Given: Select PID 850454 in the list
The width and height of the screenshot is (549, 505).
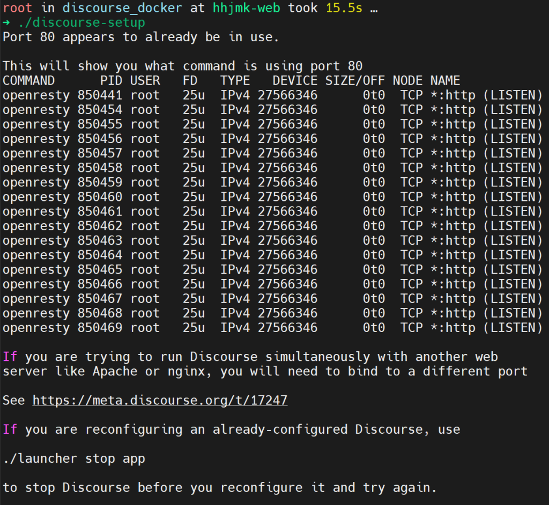Looking at the screenshot, I should pyautogui.click(x=100, y=109).
